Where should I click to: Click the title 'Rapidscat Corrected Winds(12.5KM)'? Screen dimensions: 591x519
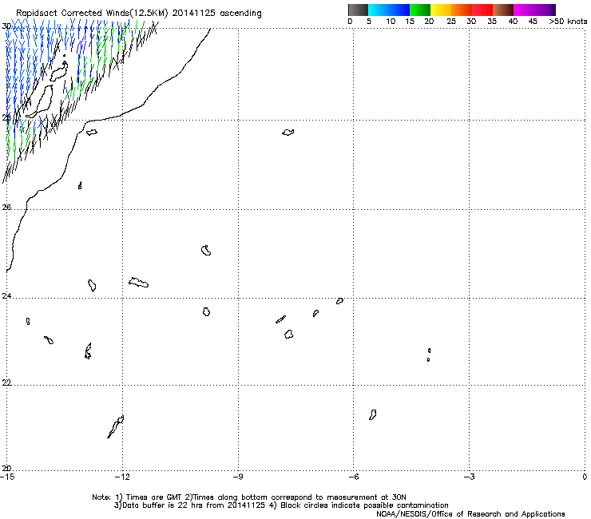click(92, 14)
